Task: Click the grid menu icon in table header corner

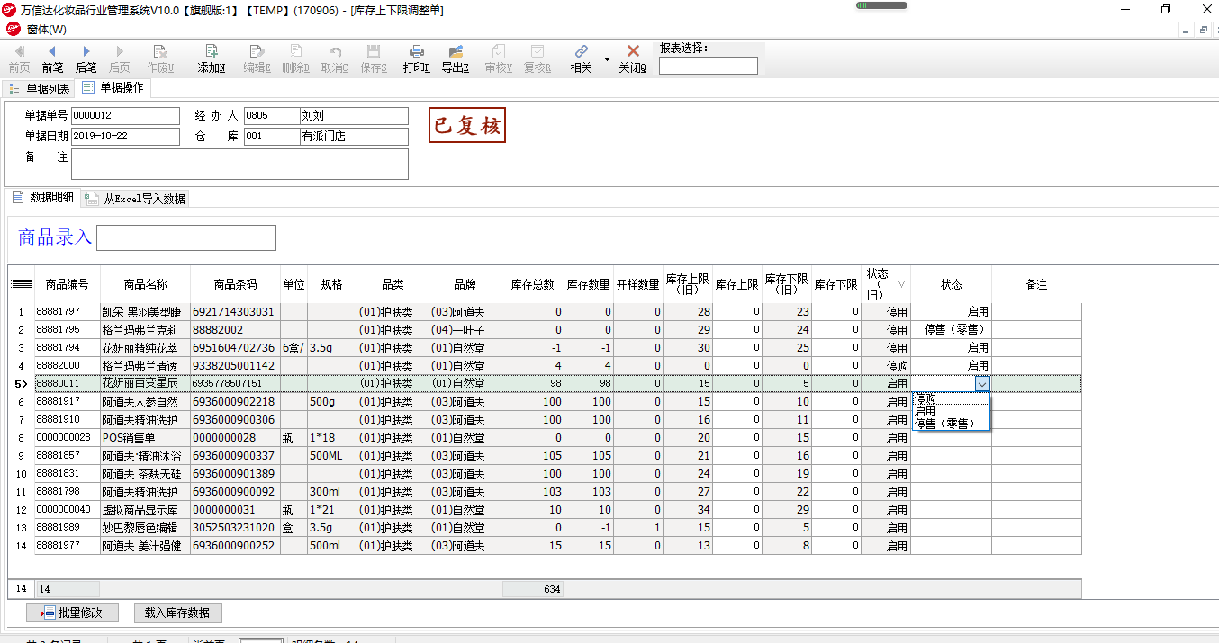Action: pos(21,284)
